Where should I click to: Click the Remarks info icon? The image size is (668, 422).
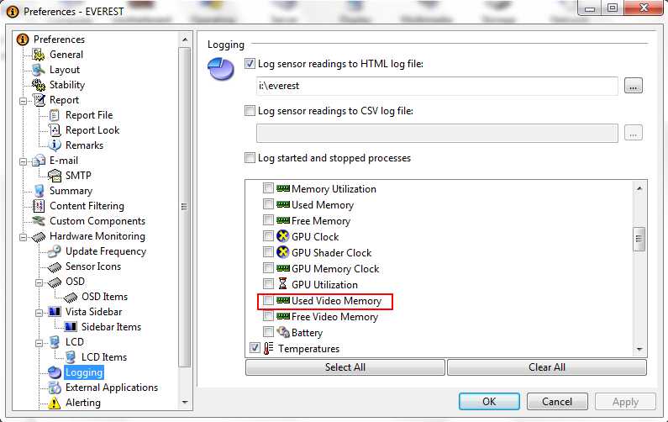coord(55,145)
